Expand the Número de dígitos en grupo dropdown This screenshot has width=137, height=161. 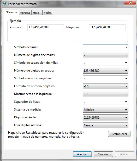105,71
